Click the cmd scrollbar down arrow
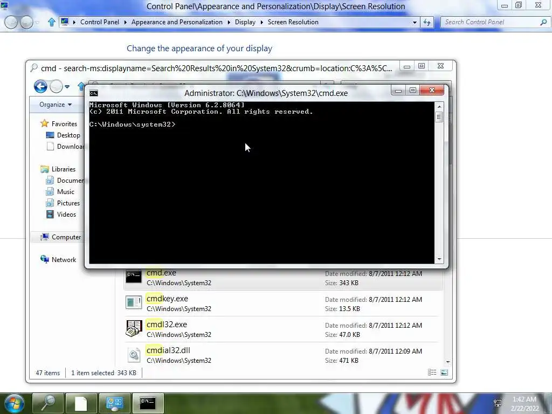Screen dimensions: 552x414 439,259
